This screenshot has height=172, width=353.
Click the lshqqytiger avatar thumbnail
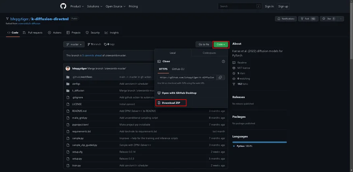click(68, 68)
